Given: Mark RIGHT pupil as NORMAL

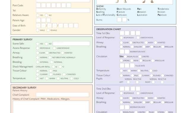Looking at the screenshot, I should coord(153,82).
